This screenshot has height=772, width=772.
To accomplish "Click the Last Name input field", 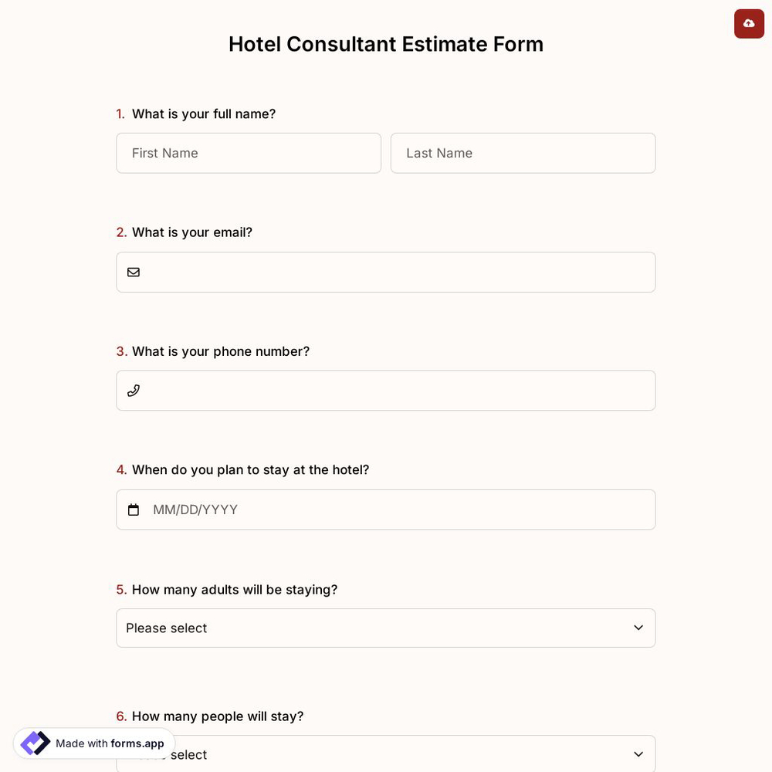I will tap(523, 153).
